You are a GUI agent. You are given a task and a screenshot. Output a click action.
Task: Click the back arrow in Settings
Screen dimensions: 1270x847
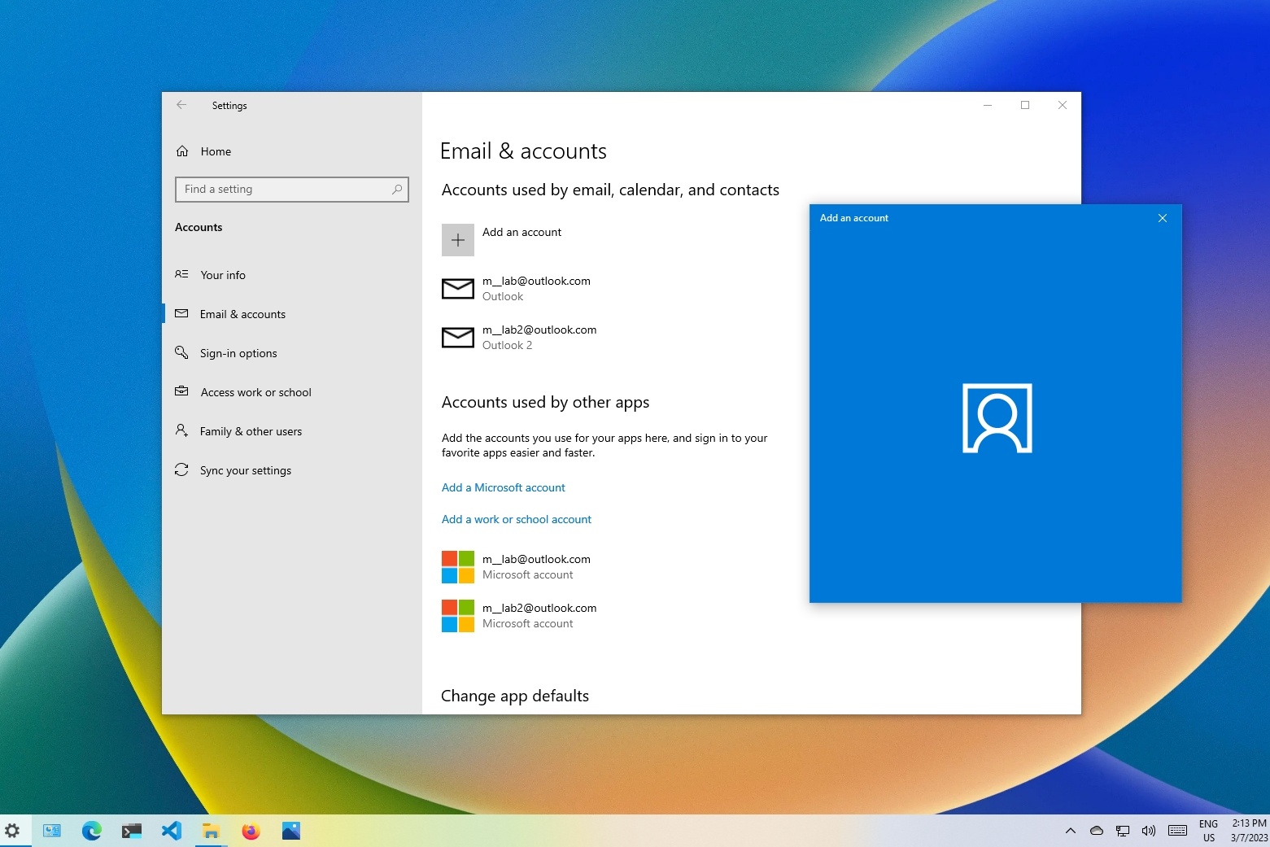tap(181, 105)
